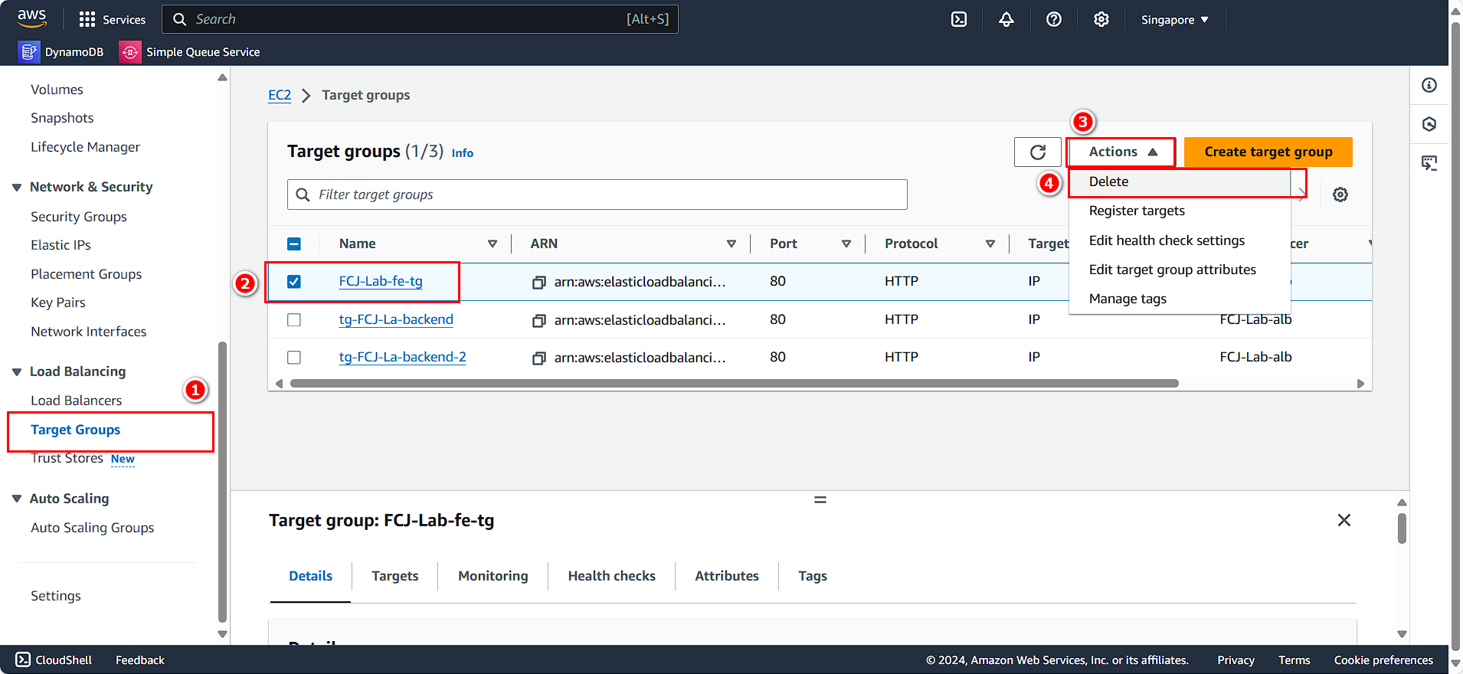Open Cookie preferences in footer
Viewport: 1463px width, 674px height.
coord(1383,660)
